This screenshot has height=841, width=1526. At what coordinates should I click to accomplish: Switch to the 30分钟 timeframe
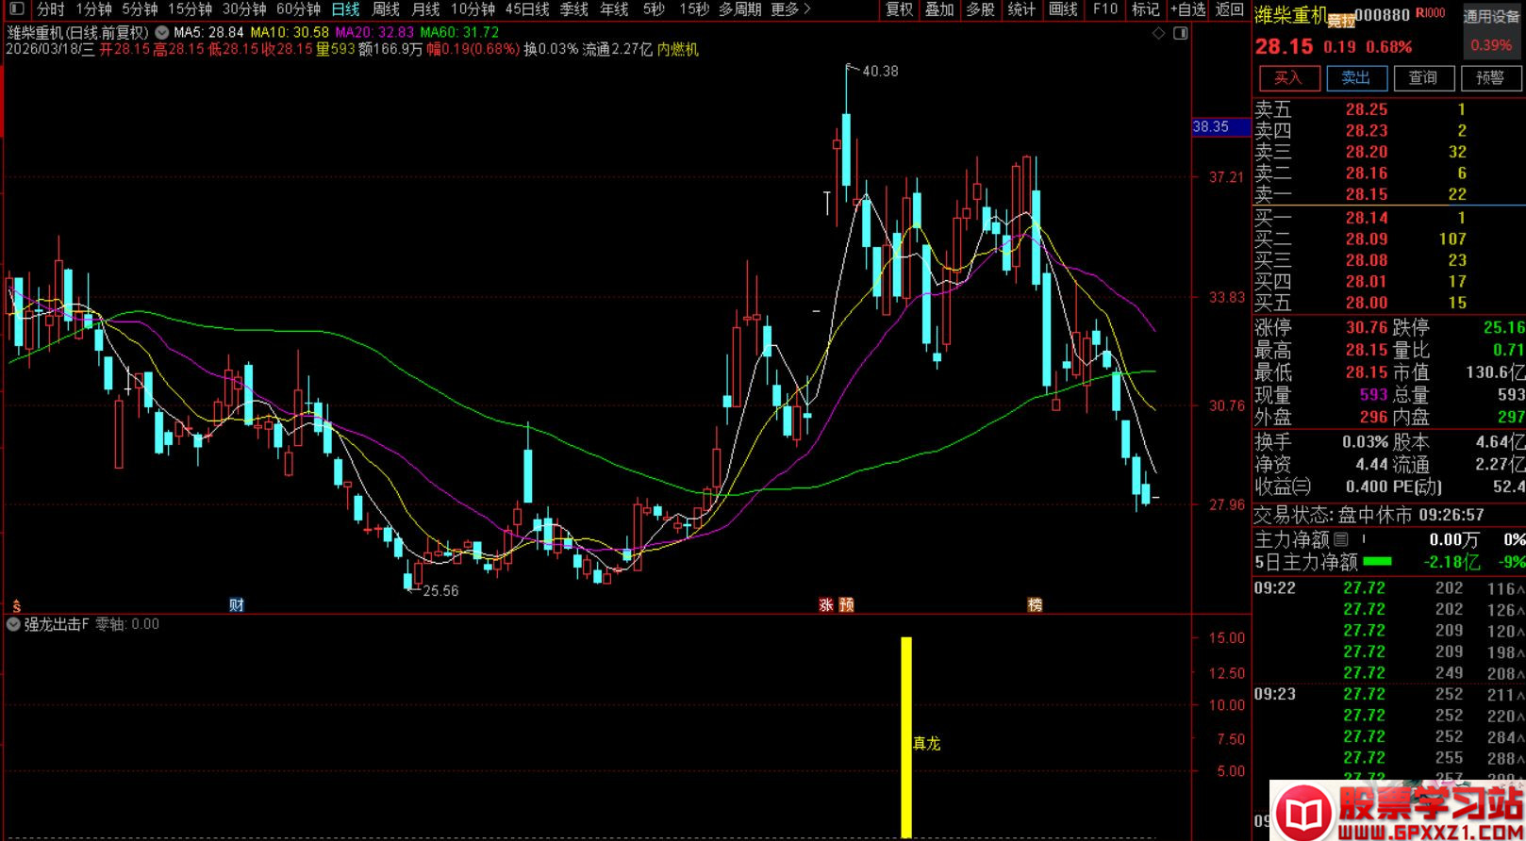tap(244, 9)
